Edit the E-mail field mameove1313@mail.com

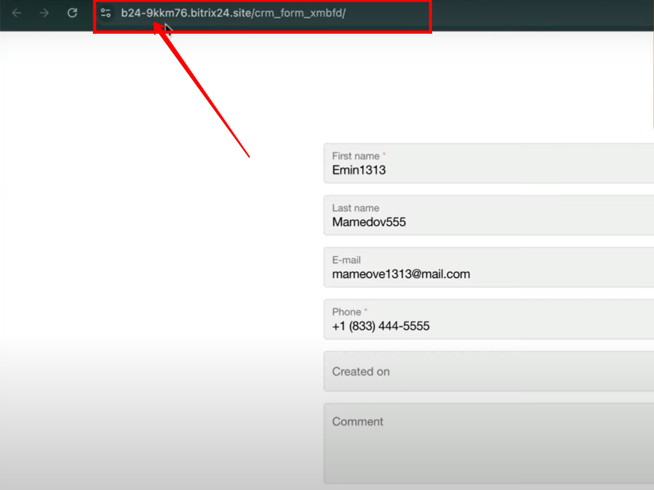tap(489, 267)
